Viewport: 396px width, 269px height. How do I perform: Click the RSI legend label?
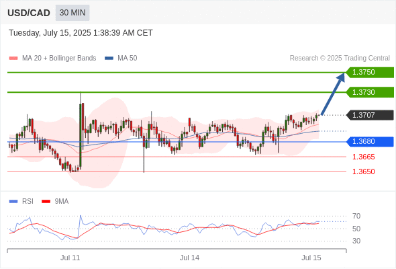(28, 202)
